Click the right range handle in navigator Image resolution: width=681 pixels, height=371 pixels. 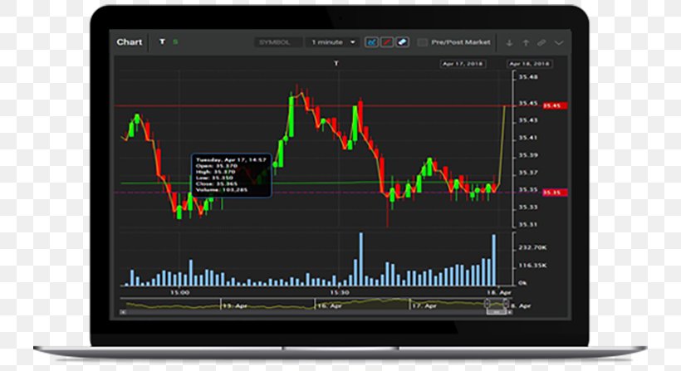click(506, 303)
